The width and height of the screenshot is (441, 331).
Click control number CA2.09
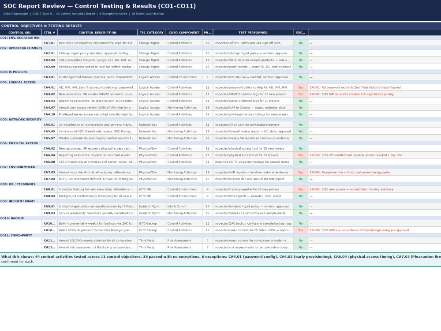click(49, 67)
